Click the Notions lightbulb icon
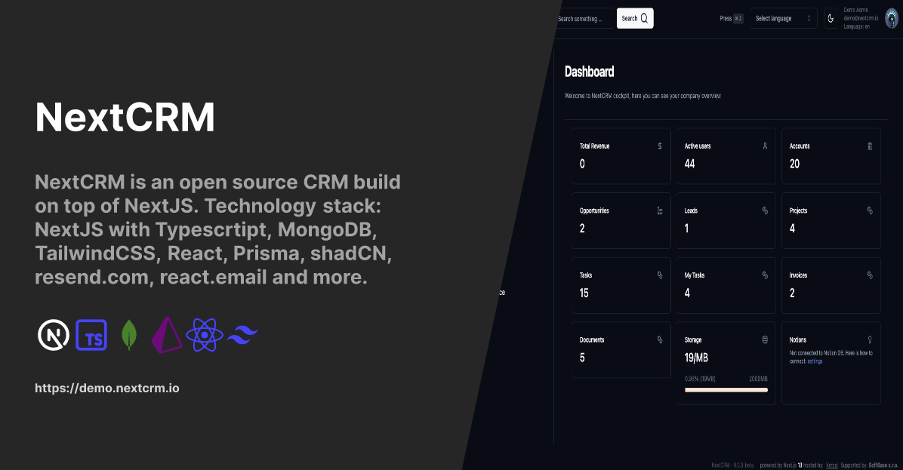The width and height of the screenshot is (903, 470). [870, 339]
